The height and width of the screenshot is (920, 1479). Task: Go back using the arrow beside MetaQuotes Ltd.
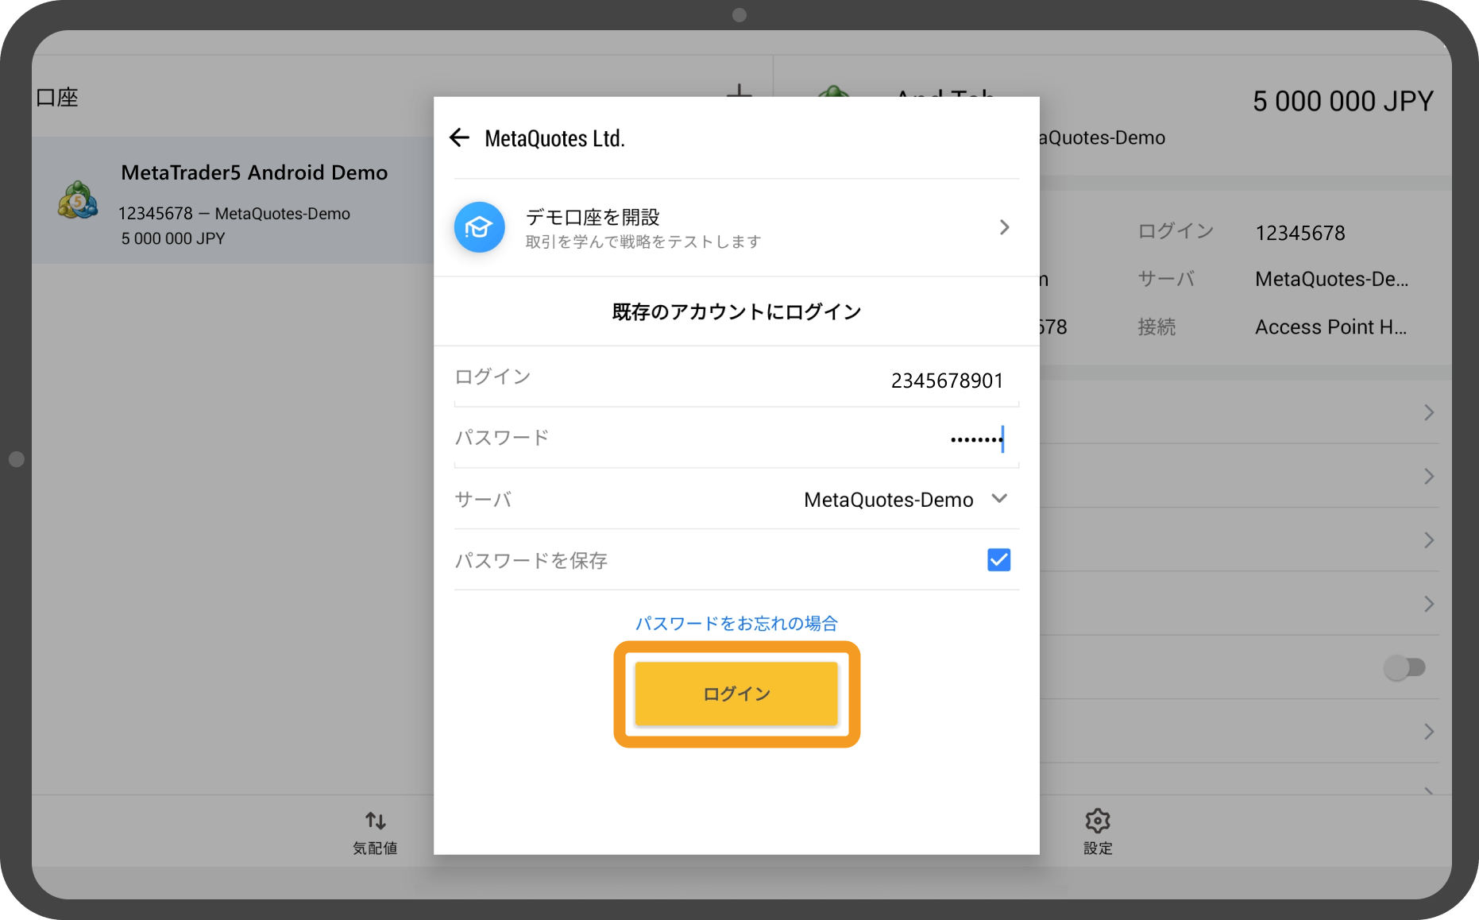coord(460,138)
